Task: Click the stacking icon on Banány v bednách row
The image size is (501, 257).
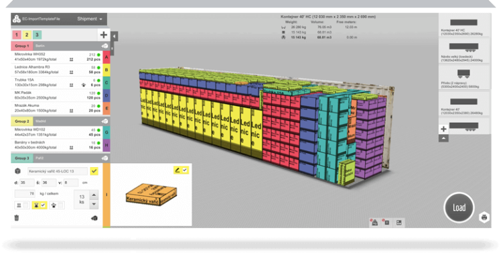Action: [71, 148]
